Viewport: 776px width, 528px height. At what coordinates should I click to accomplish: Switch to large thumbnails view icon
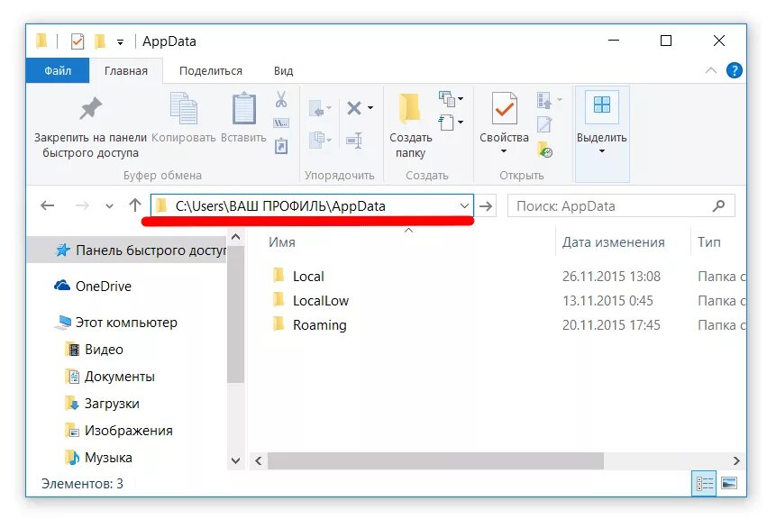(729, 483)
